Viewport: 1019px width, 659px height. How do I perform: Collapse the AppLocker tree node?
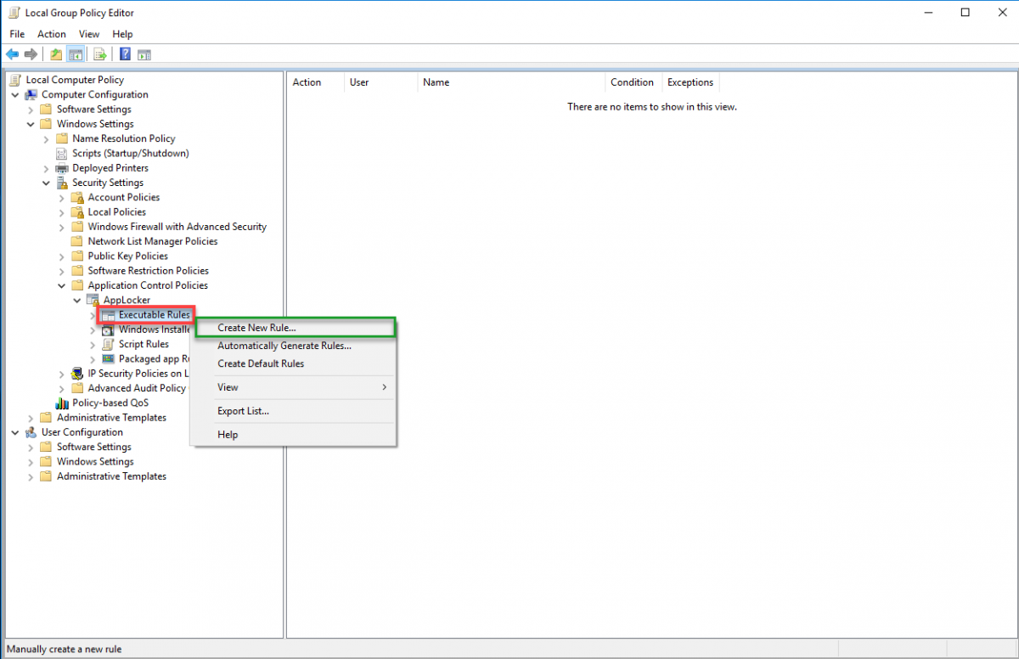(77, 301)
